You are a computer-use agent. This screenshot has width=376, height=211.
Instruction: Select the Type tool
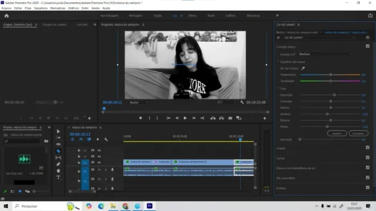(x=58, y=177)
